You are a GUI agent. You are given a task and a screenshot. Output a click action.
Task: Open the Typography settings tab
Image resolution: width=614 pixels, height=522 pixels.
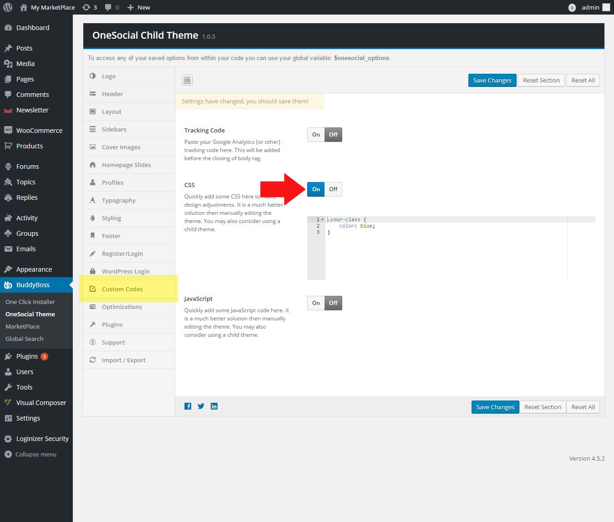coord(118,200)
